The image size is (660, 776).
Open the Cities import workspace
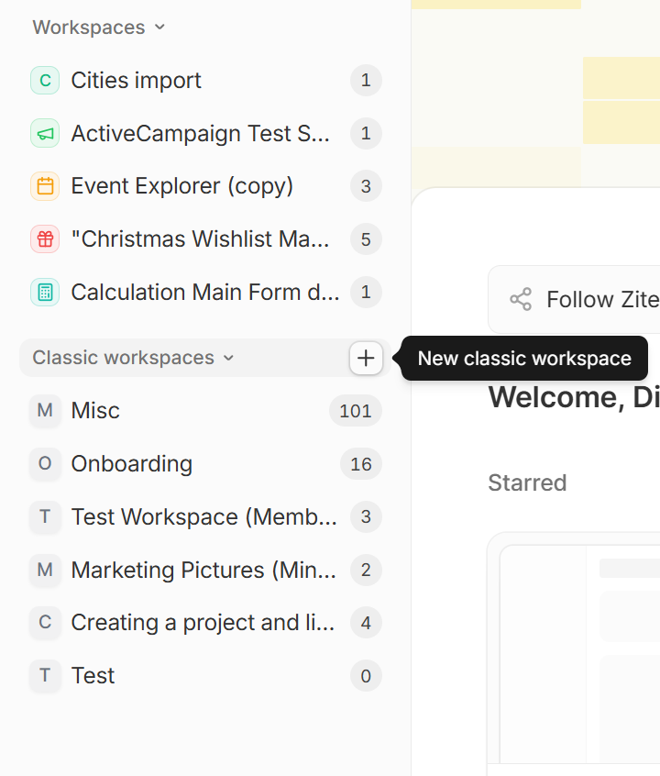click(x=205, y=80)
